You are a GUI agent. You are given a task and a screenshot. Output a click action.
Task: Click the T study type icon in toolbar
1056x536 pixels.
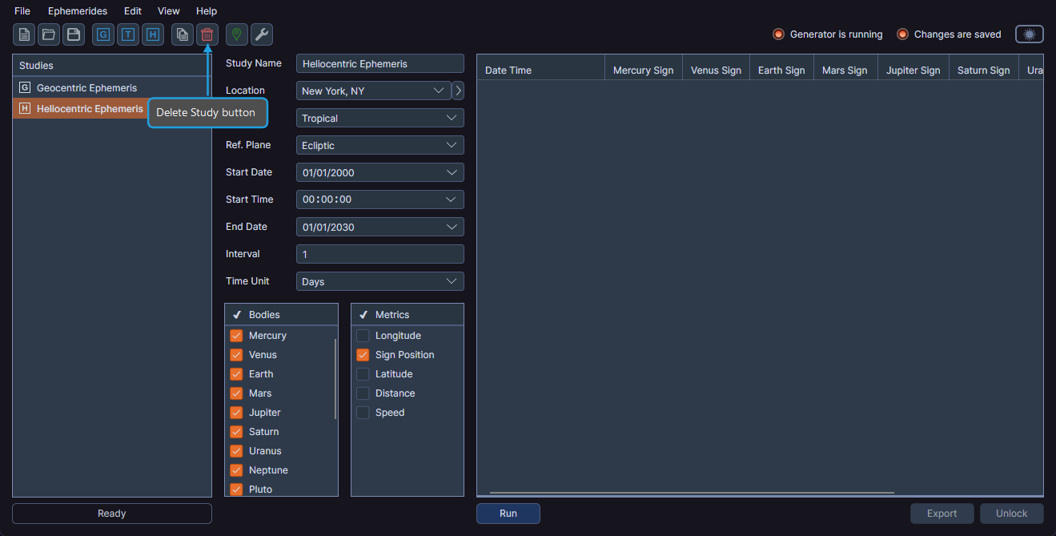pos(127,34)
